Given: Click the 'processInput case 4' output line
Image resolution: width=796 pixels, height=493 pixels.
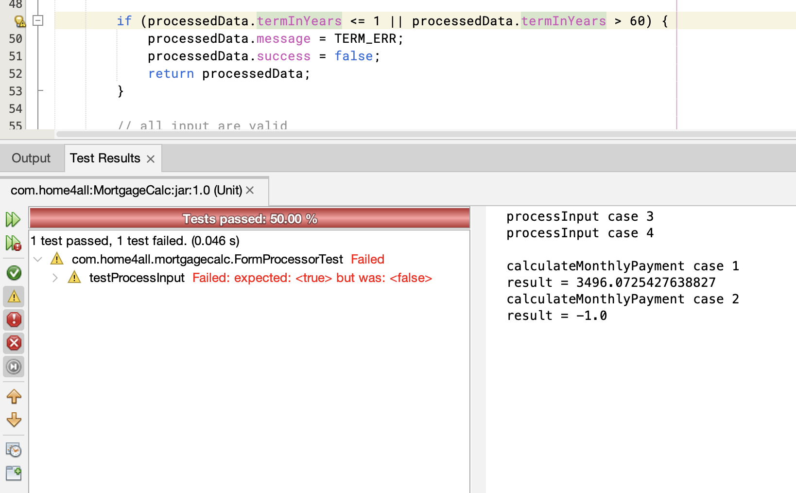Looking at the screenshot, I should pyautogui.click(x=580, y=233).
